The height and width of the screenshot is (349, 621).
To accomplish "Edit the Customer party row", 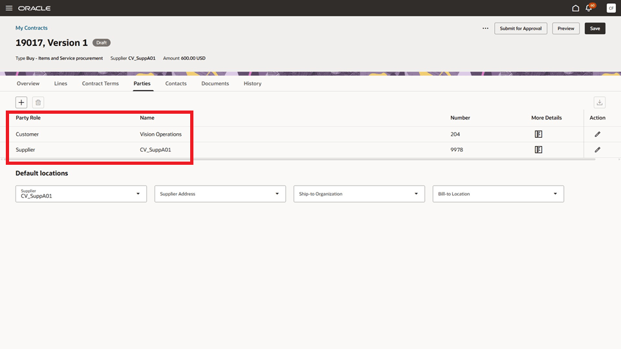I will tap(597, 134).
